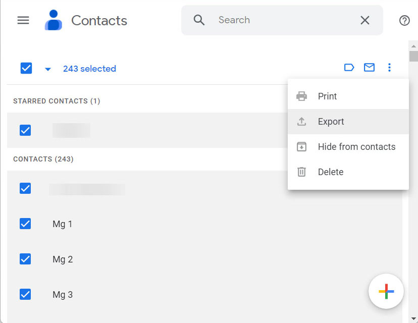Open the hamburger main menu
The image size is (418, 323).
23,20
